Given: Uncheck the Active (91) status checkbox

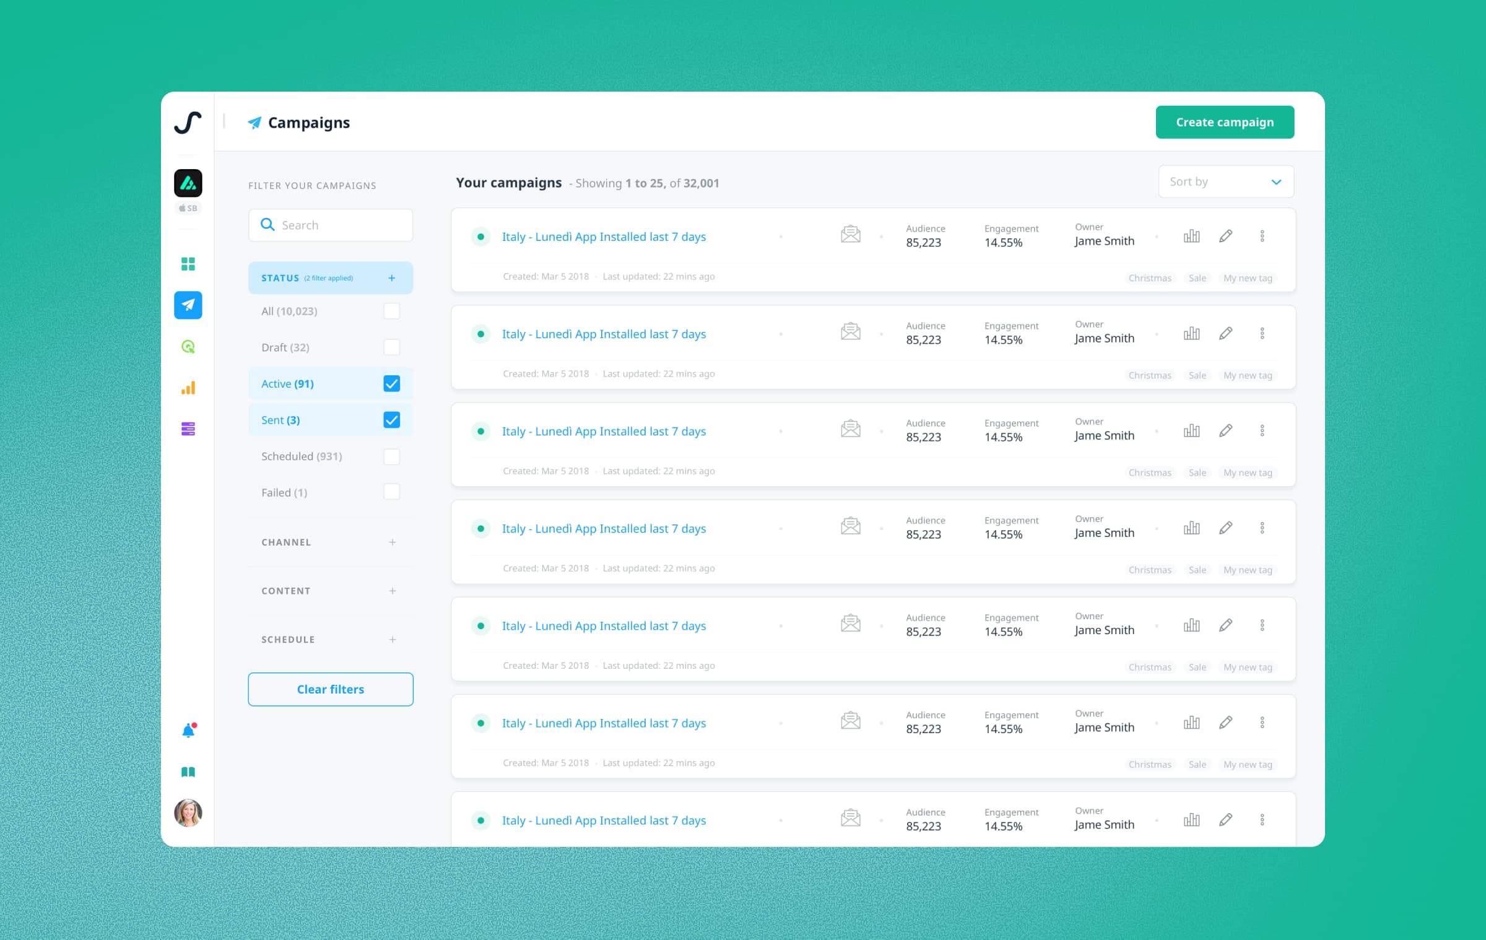Looking at the screenshot, I should [391, 384].
